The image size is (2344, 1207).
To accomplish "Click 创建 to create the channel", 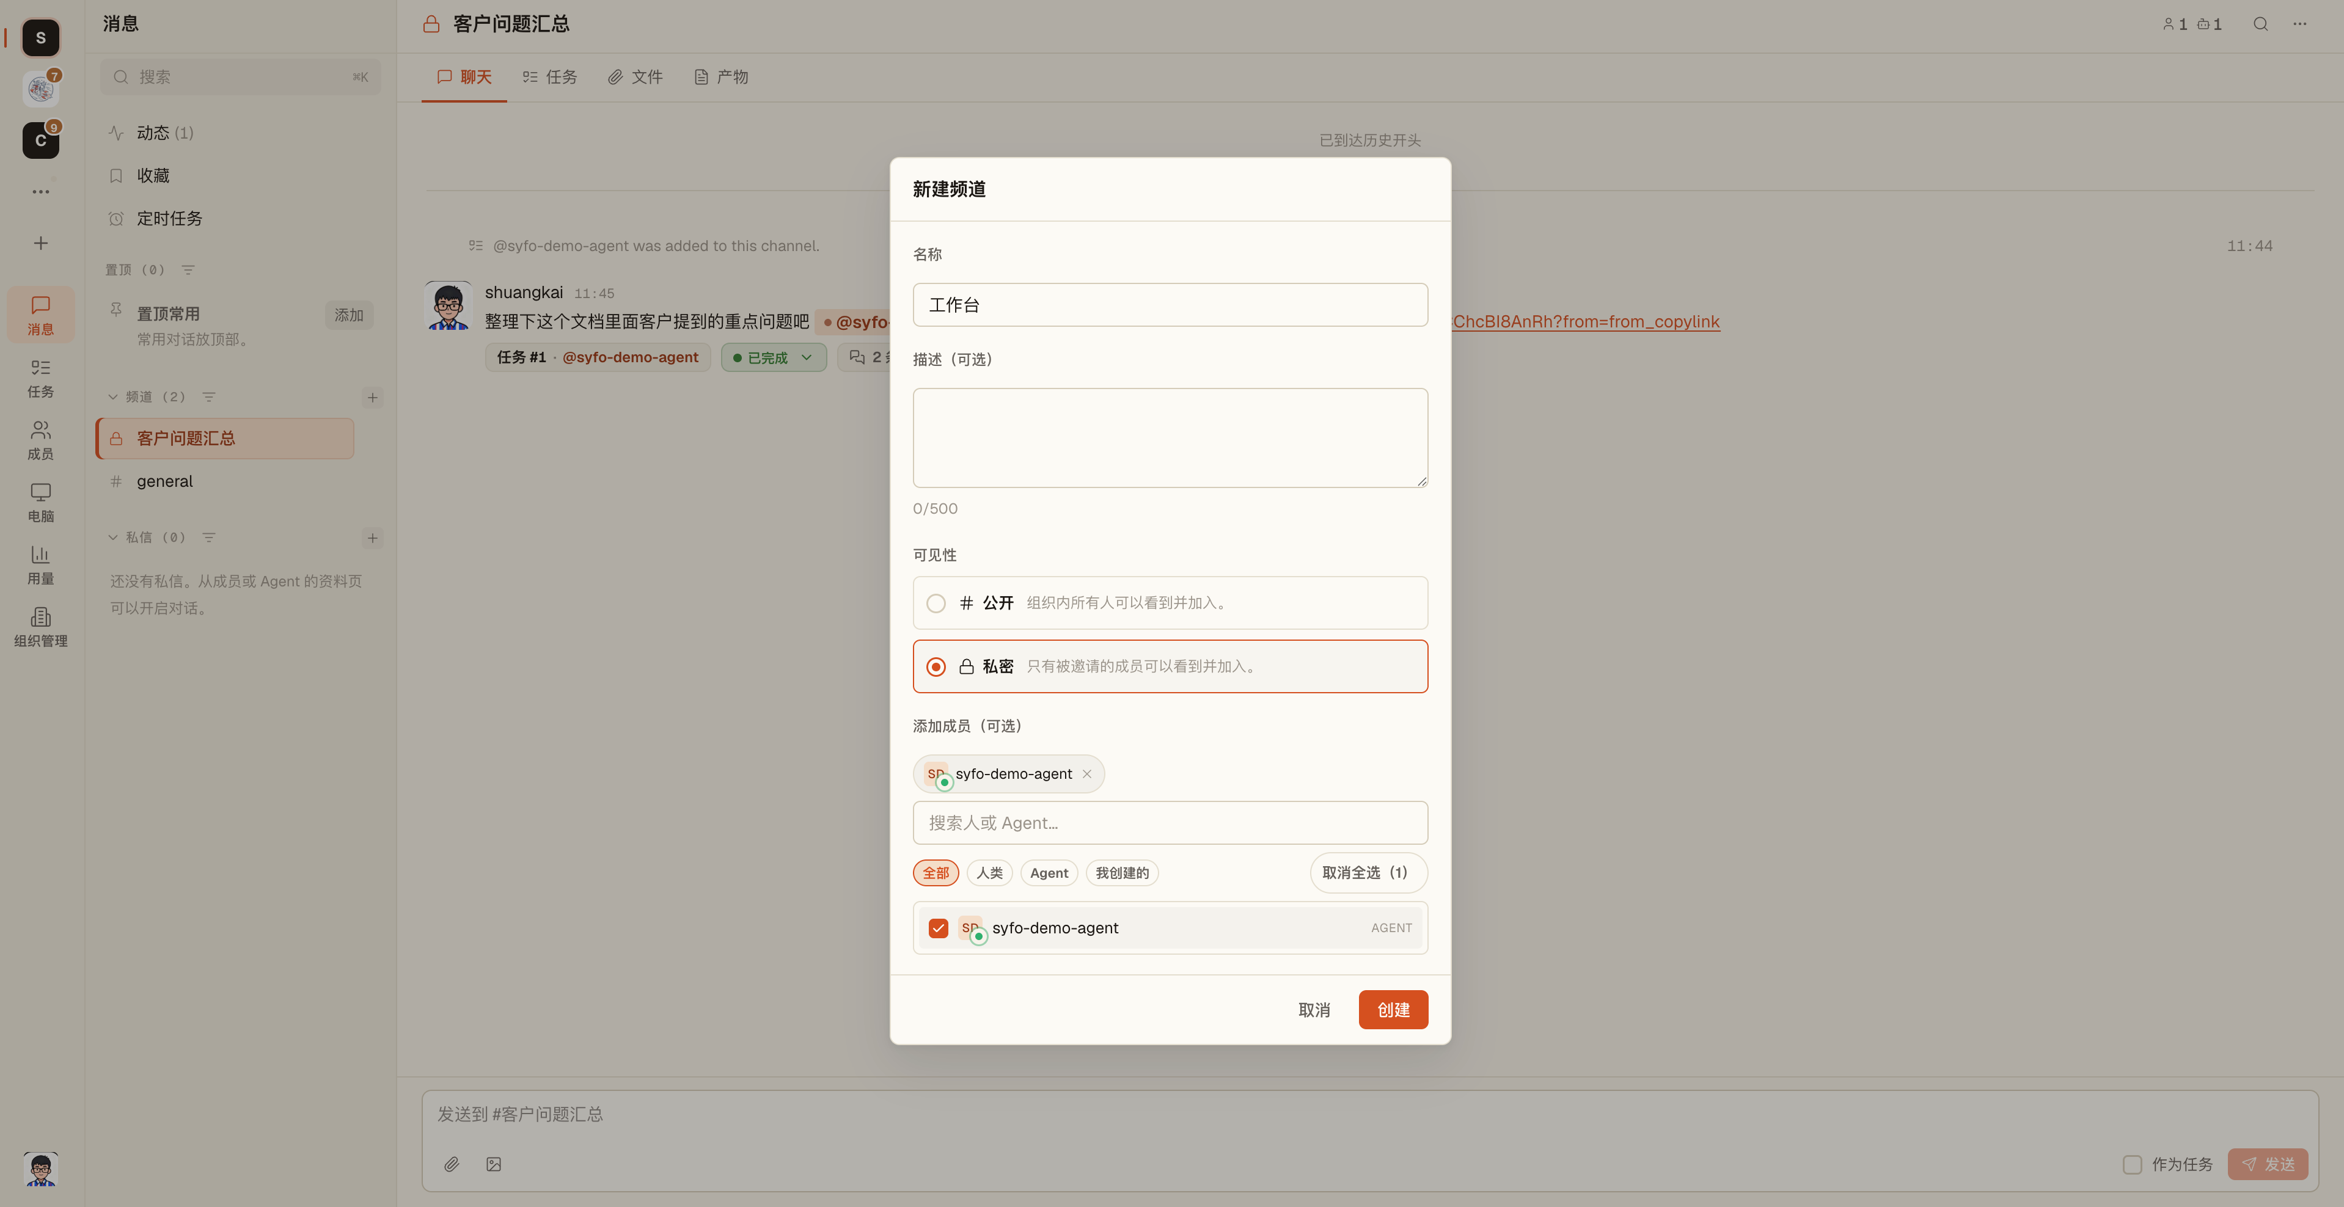I will tap(1393, 1010).
